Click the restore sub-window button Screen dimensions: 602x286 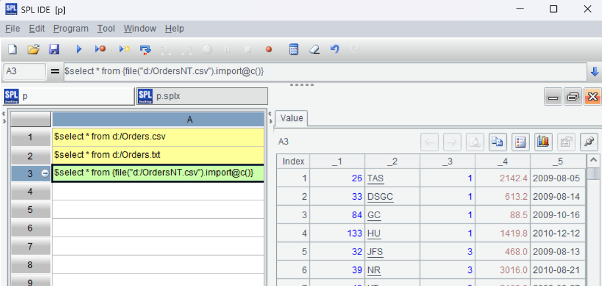(x=573, y=97)
